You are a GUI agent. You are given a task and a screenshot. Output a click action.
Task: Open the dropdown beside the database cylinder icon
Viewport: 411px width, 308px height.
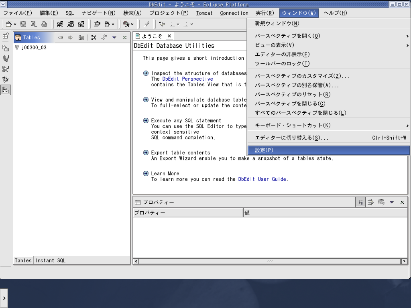113,24
